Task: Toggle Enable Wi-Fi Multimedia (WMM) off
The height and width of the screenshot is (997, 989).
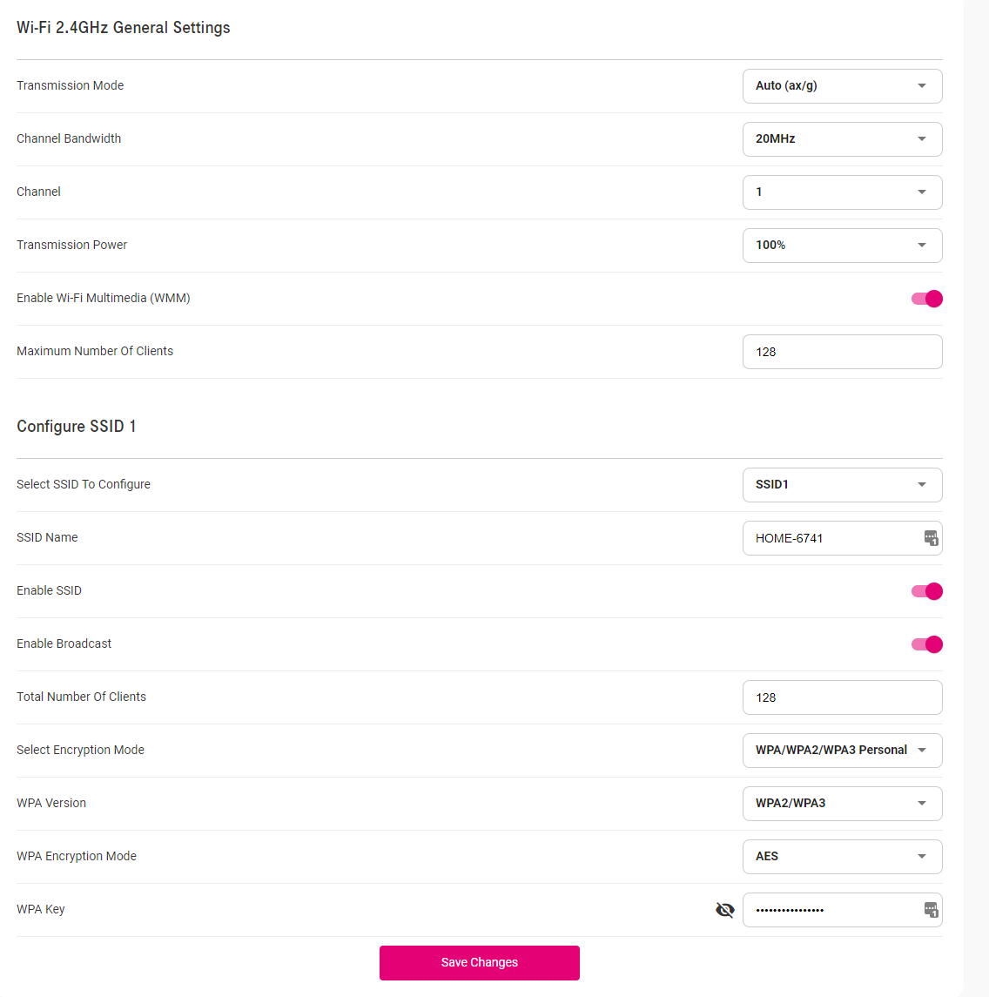Action: 926,298
